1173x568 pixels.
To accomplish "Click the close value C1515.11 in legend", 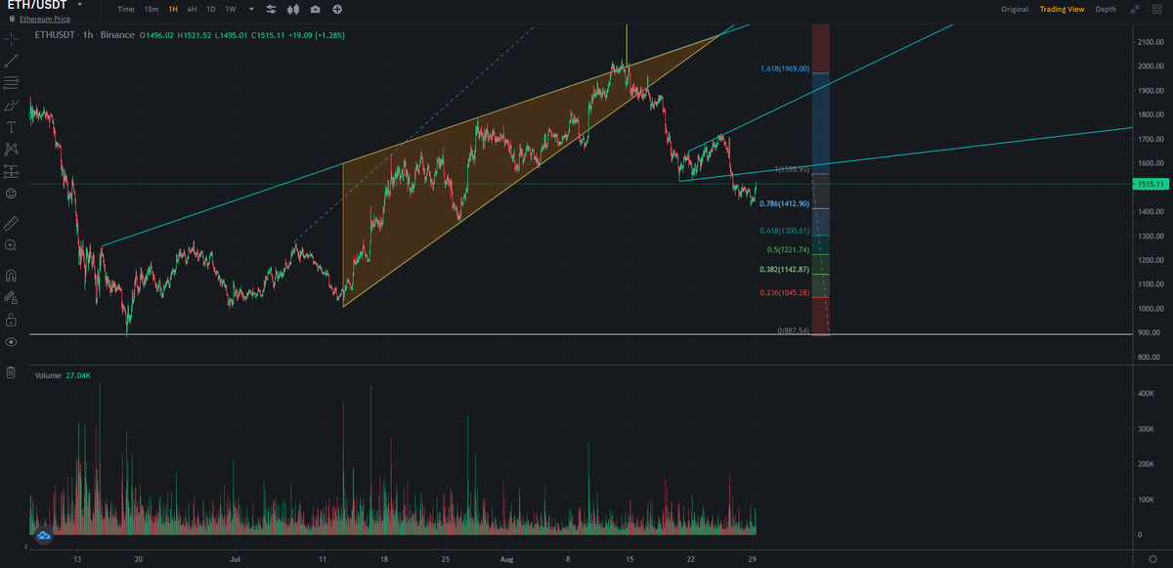I will coord(269,35).
